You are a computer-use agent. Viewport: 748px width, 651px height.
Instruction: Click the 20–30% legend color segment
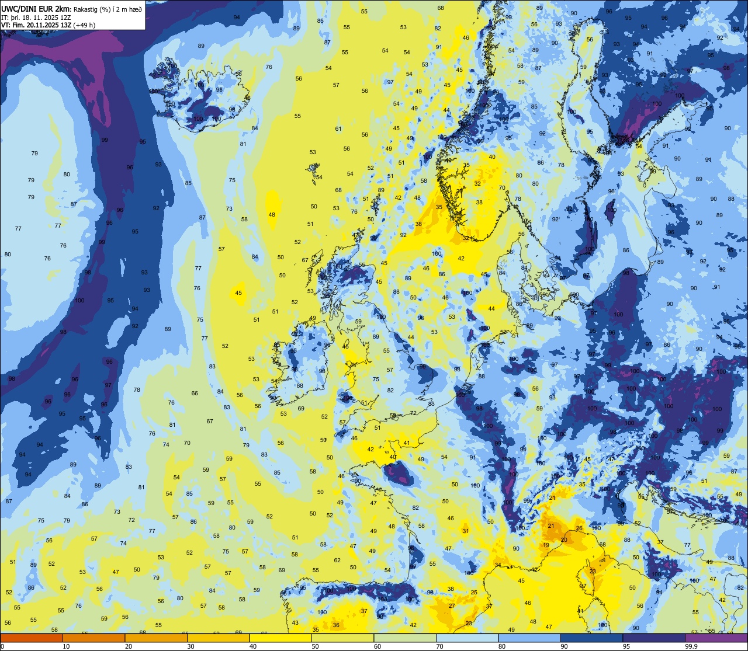[x=156, y=638]
